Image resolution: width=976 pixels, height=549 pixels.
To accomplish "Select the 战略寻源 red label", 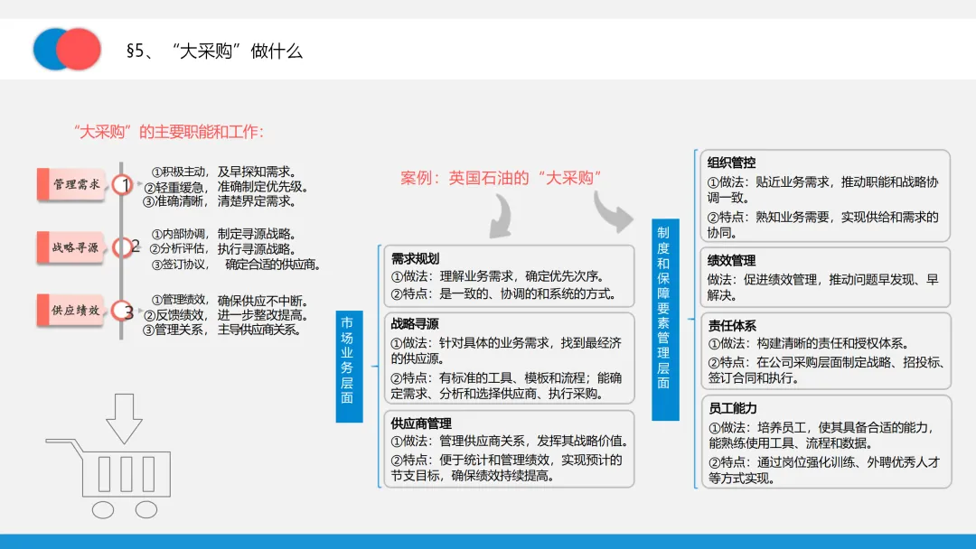I will pos(71,247).
